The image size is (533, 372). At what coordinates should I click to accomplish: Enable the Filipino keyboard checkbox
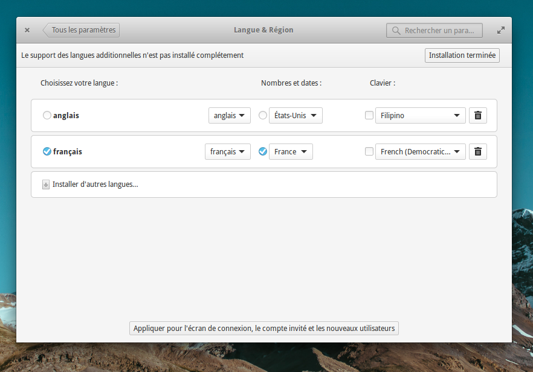click(x=369, y=115)
